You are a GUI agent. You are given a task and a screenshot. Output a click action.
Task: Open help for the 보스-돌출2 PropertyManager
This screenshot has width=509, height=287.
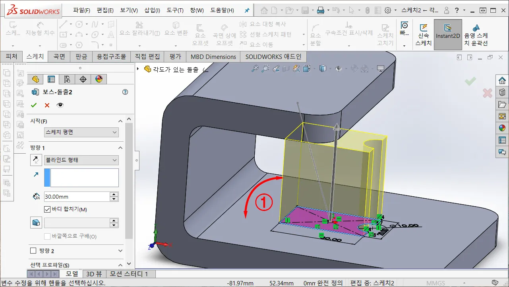pyautogui.click(x=125, y=92)
